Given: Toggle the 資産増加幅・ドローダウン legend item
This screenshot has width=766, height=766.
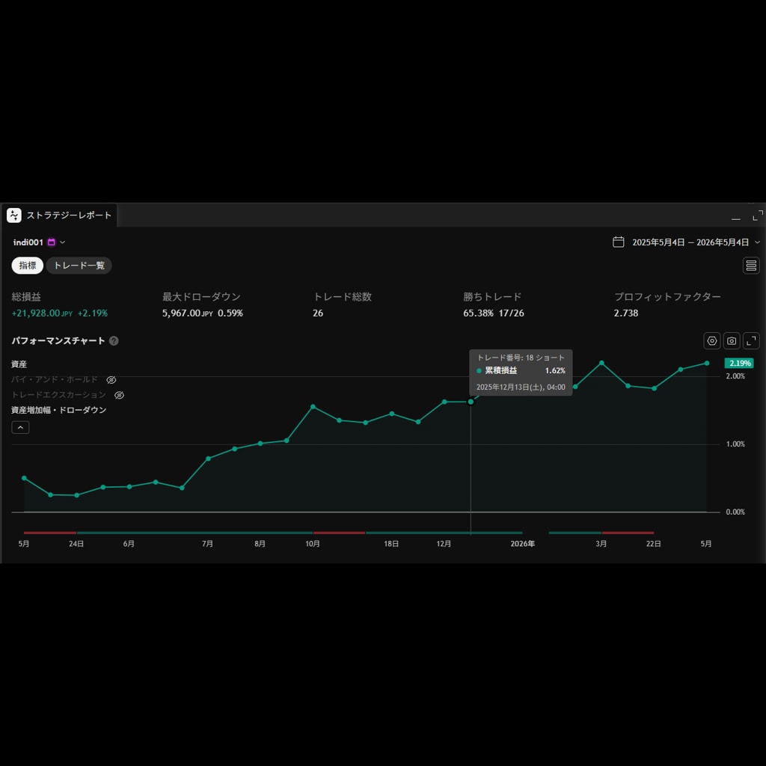Looking at the screenshot, I should tap(58, 411).
